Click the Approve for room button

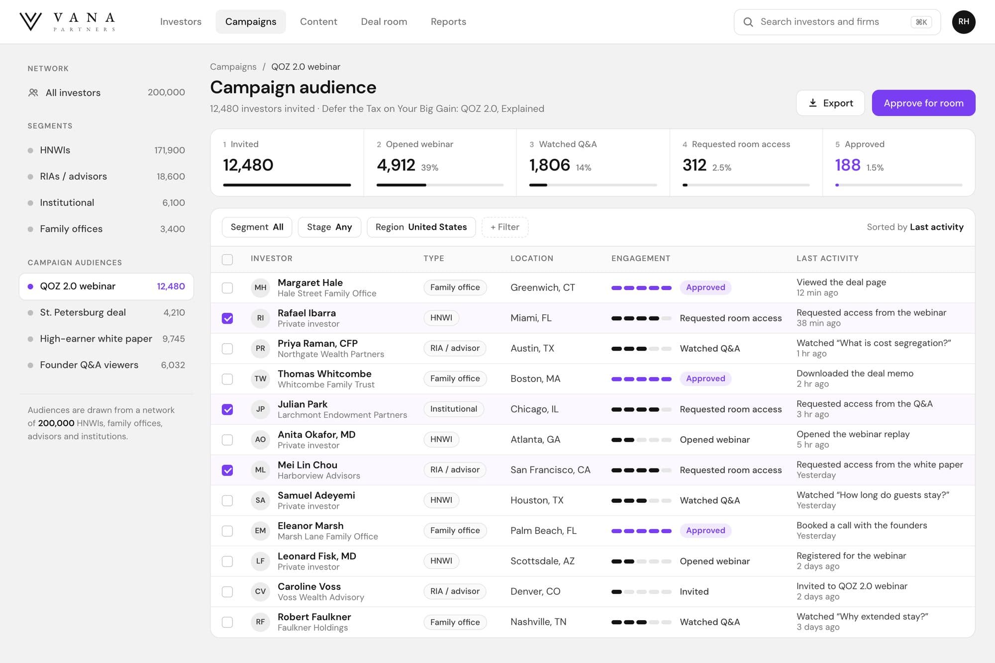[923, 103]
